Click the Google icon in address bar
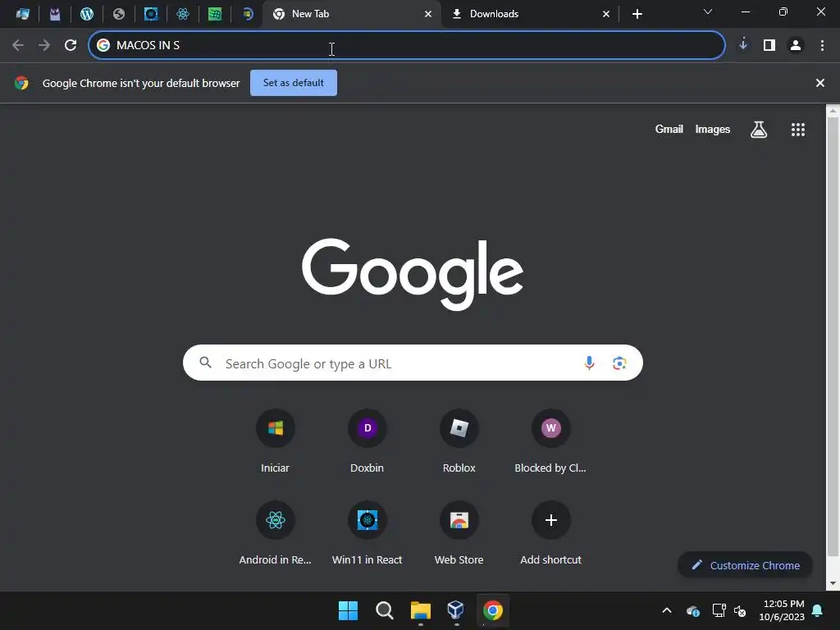840x630 pixels. 103,45
